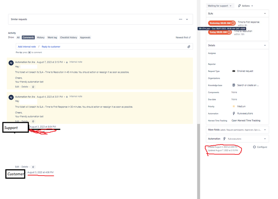The image size is (278, 199).
Task: Select the Comments activity tab
Action: coord(28,37)
